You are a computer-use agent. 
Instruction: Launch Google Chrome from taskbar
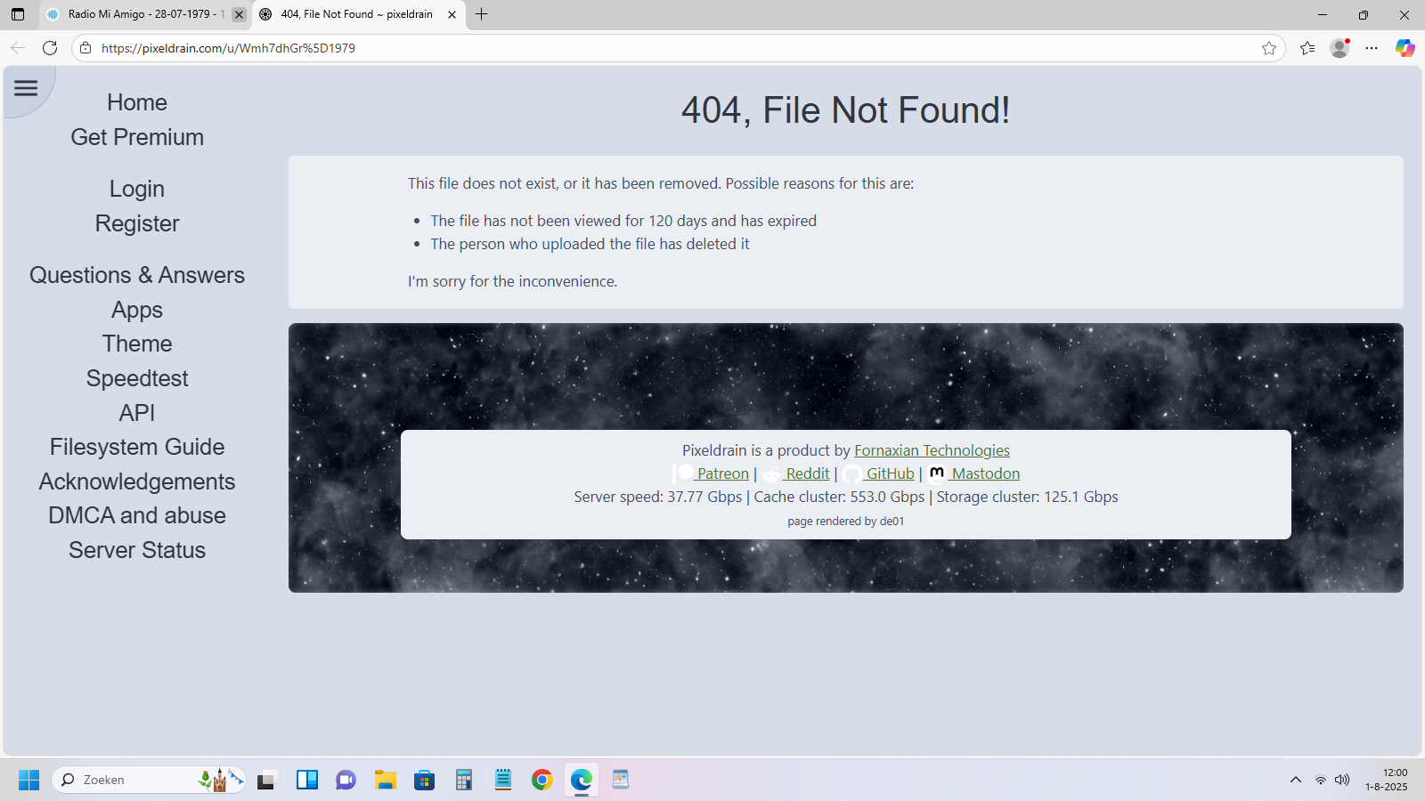[541, 780]
